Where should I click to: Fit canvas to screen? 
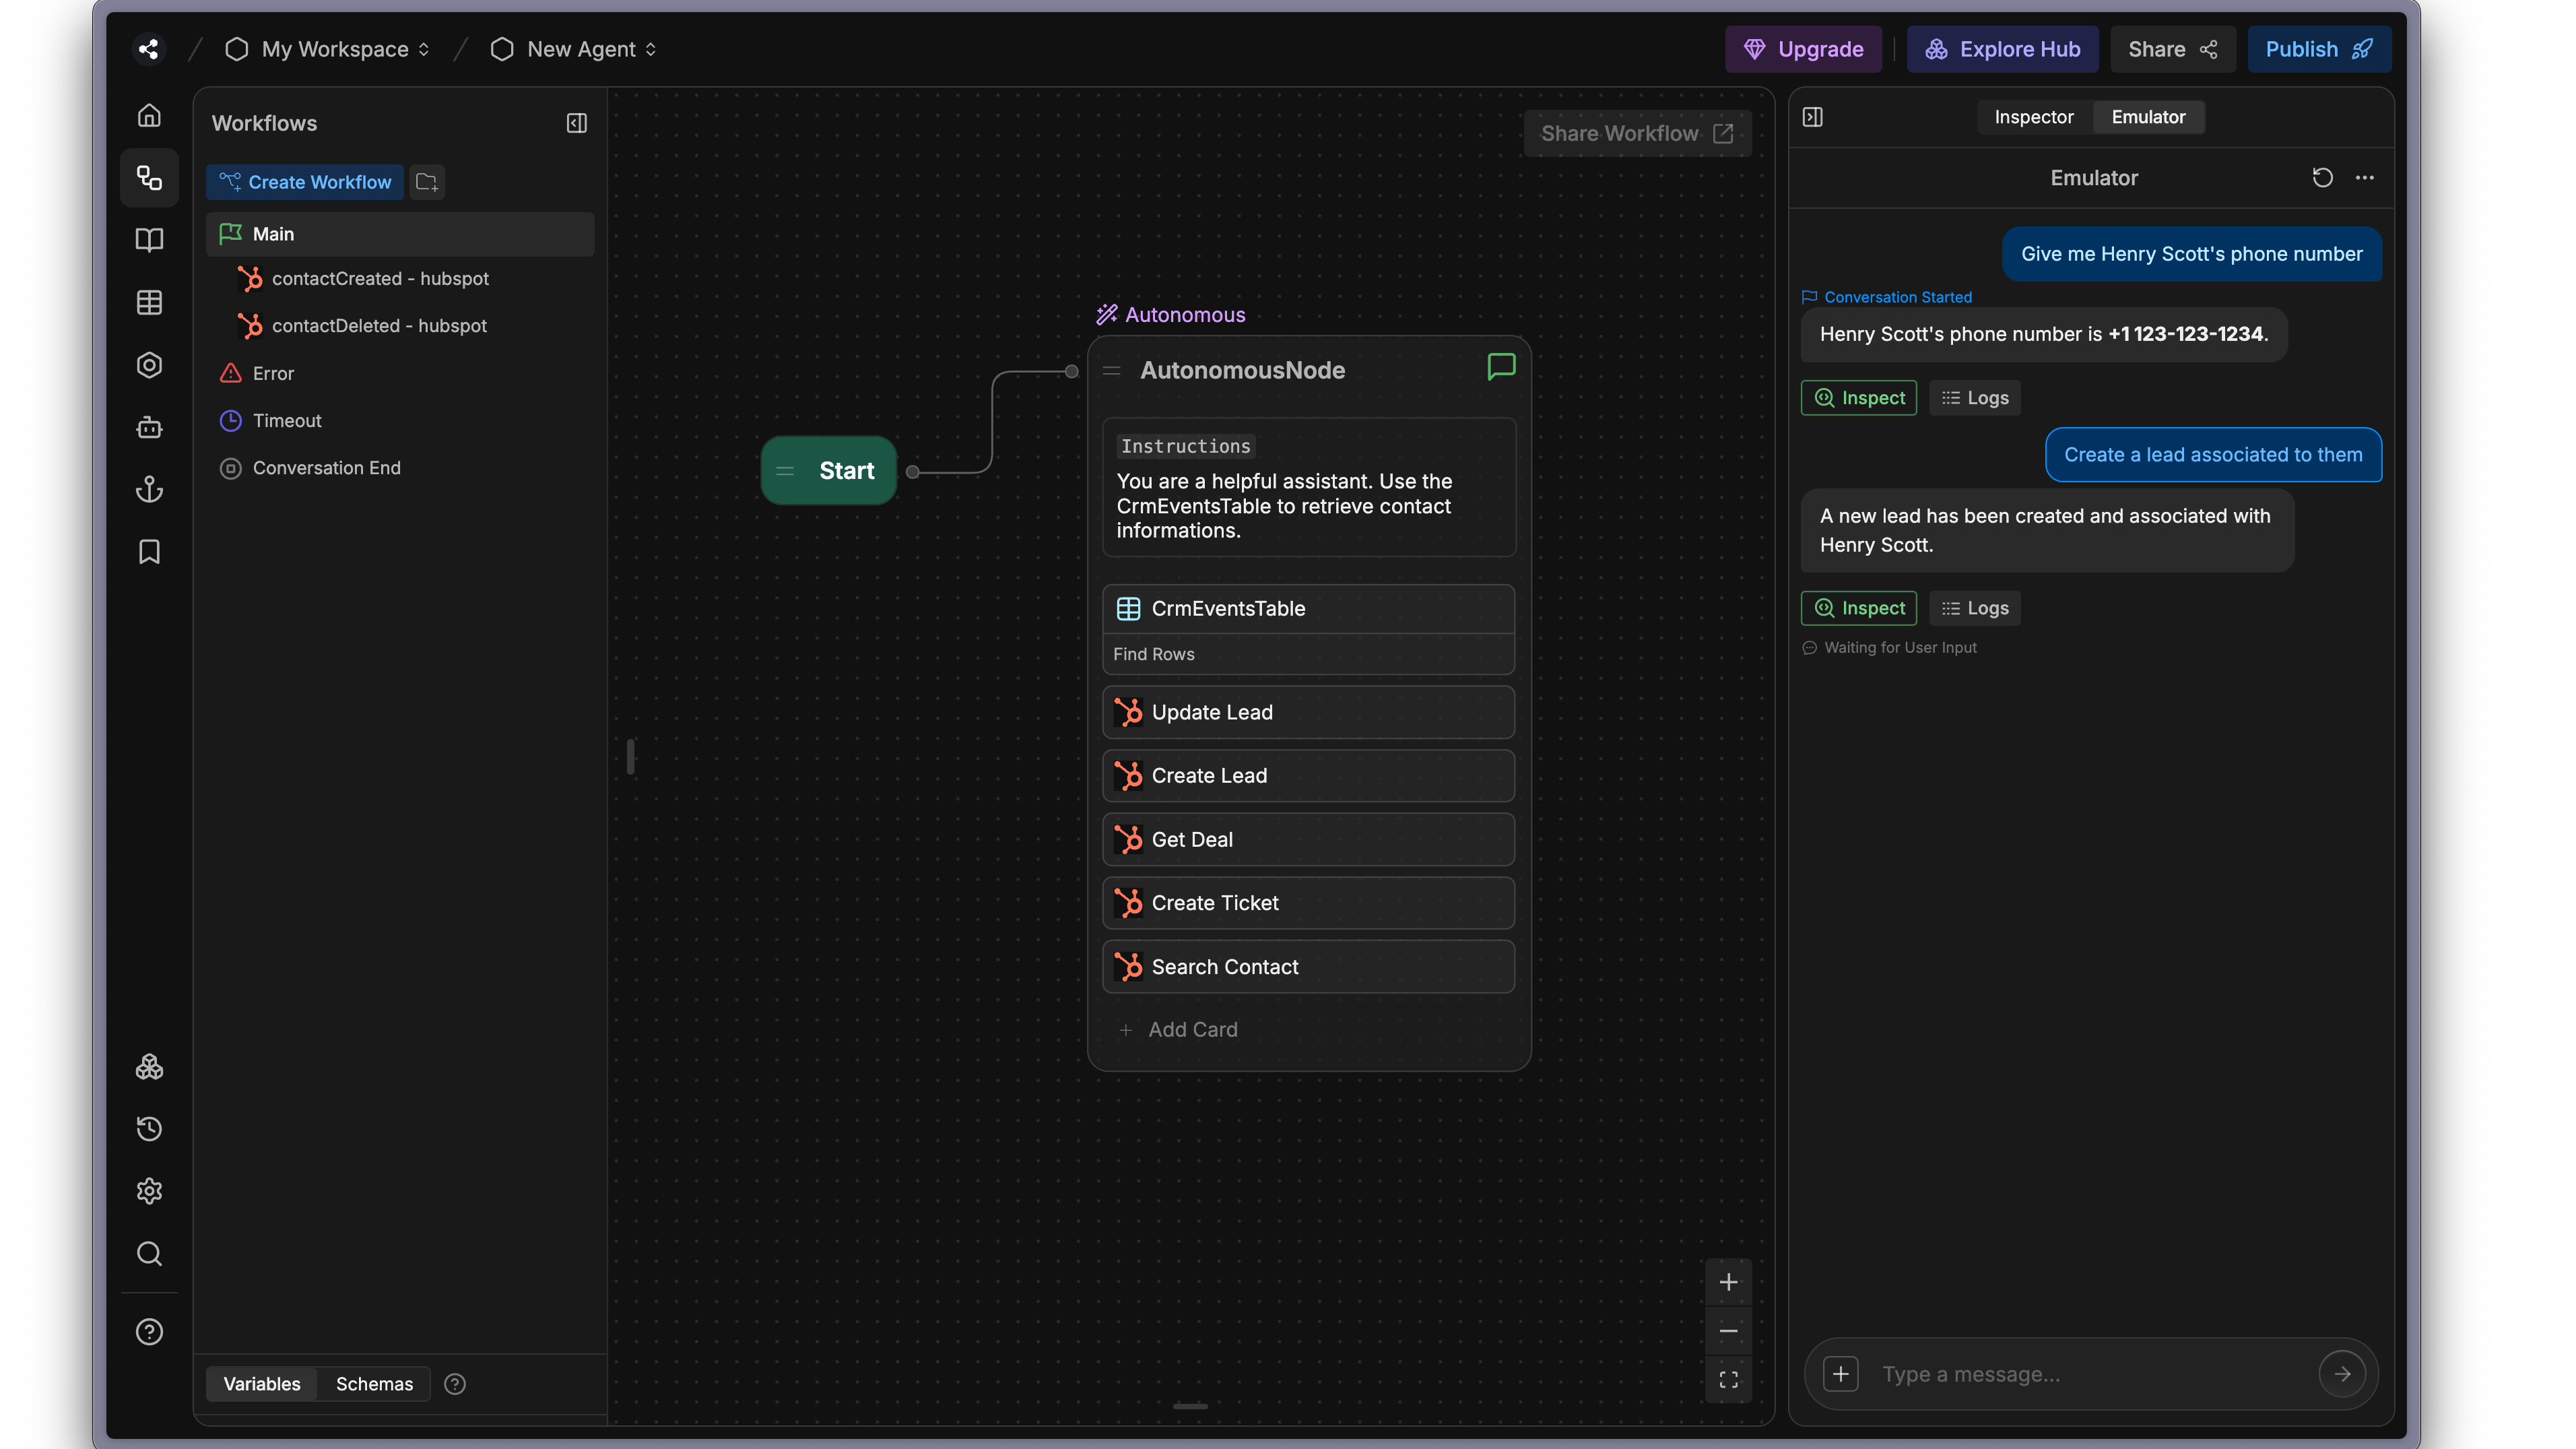1728,1380
